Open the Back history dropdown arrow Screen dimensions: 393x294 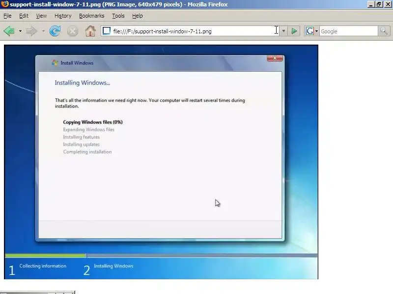point(20,31)
